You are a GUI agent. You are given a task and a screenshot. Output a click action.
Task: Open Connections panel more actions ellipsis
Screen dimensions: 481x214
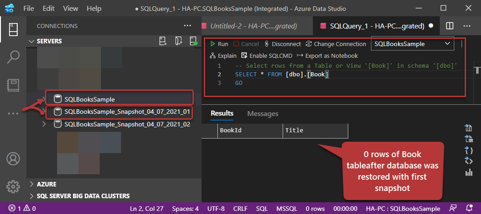[x=188, y=26]
